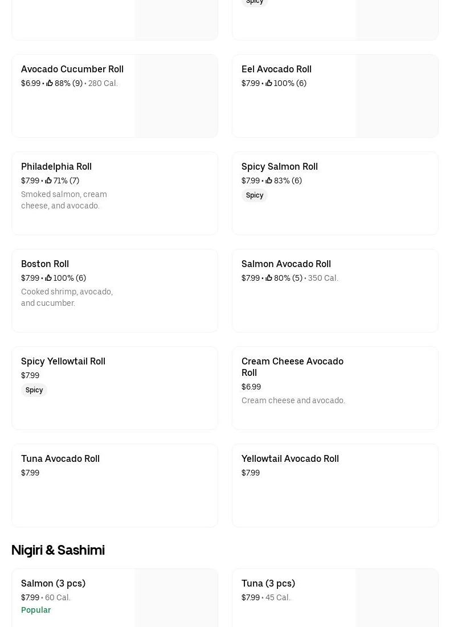Viewport: 458px width, 627px height.
Task: Open the Philadelphia Roll item
Action: point(56,166)
